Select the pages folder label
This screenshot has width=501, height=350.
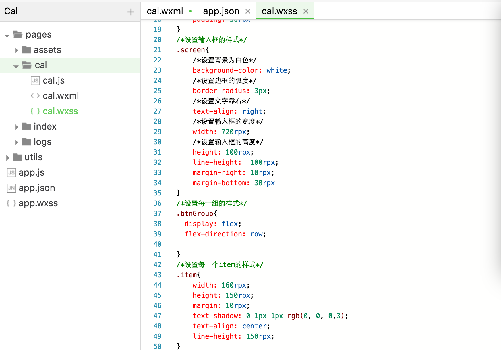39,35
